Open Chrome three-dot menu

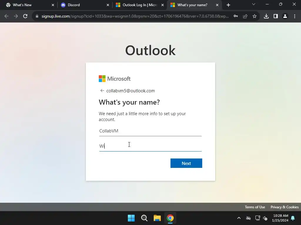(295, 16)
